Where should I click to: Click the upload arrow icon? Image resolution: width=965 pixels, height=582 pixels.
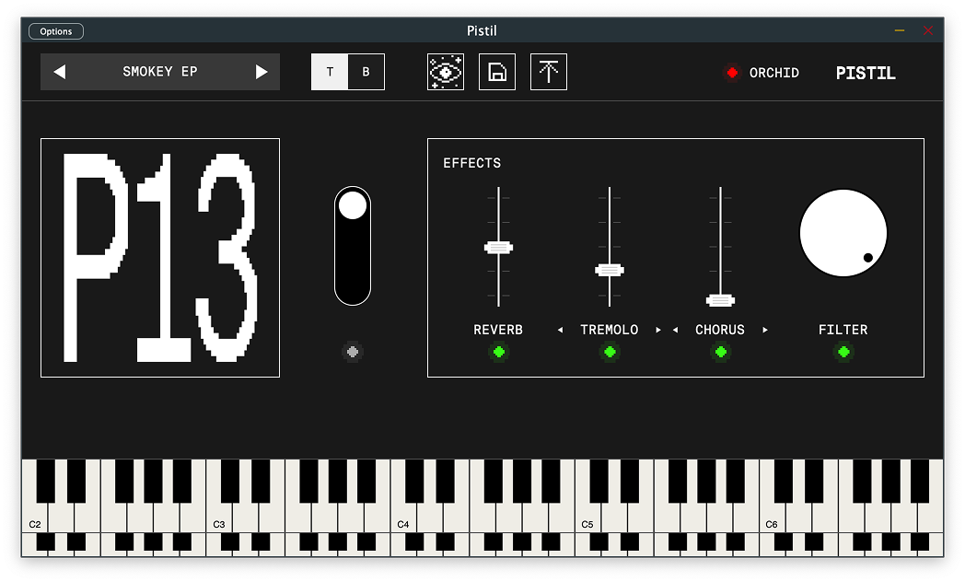click(x=549, y=72)
